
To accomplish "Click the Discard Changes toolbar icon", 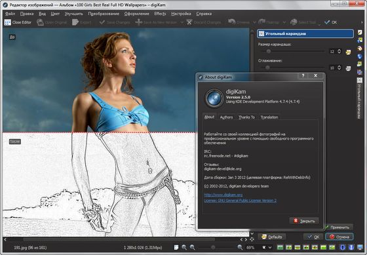I will pos(189,22).
